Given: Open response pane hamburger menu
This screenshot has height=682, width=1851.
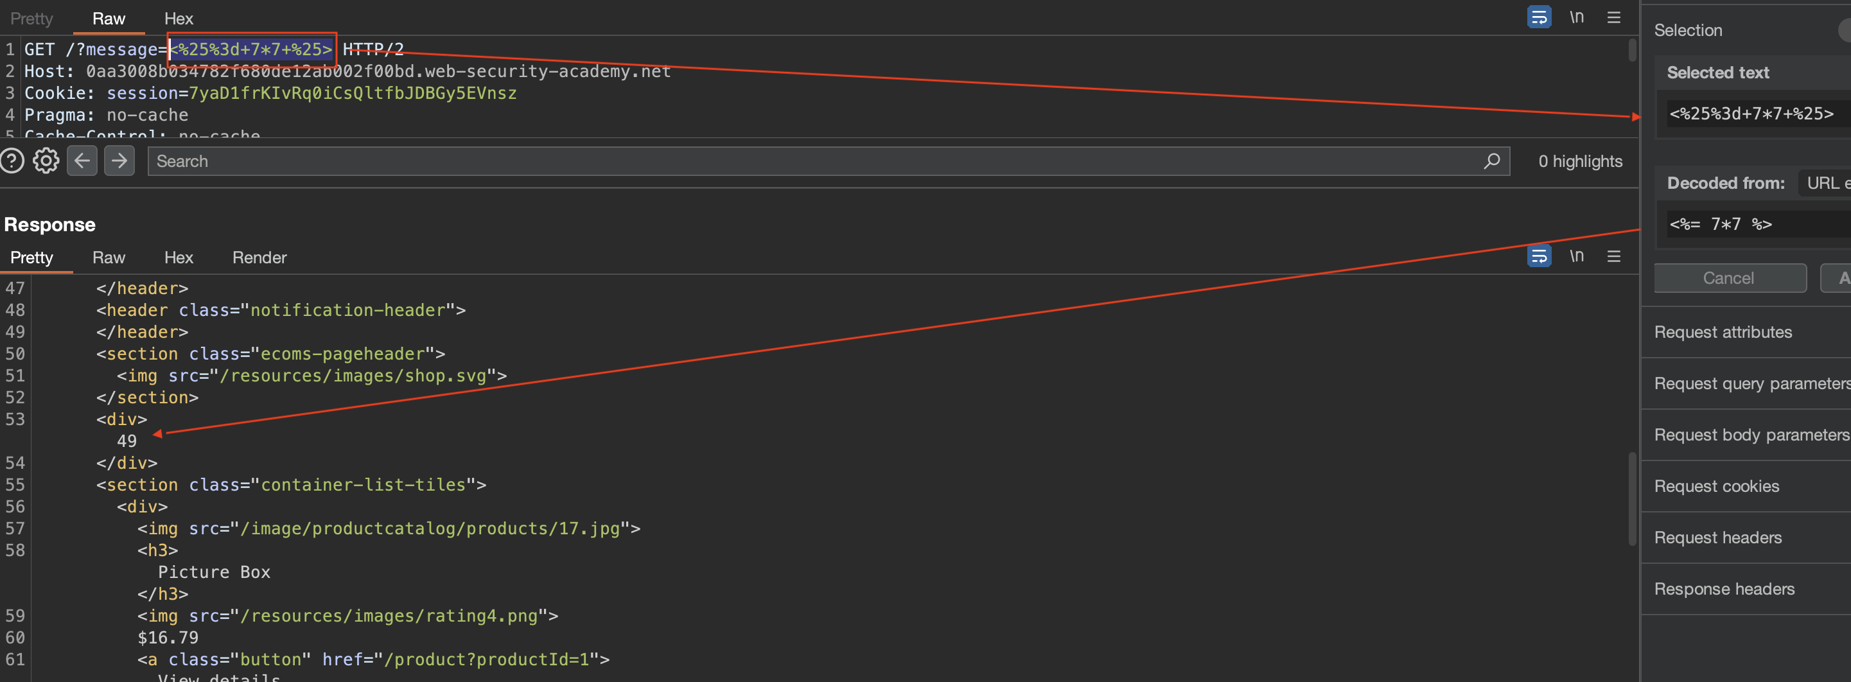Looking at the screenshot, I should (x=1613, y=257).
